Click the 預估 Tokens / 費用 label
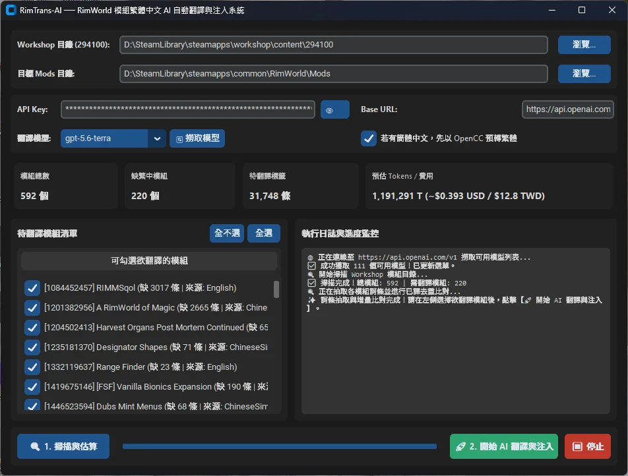Viewport: 628px width, 476px height. point(402,176)
